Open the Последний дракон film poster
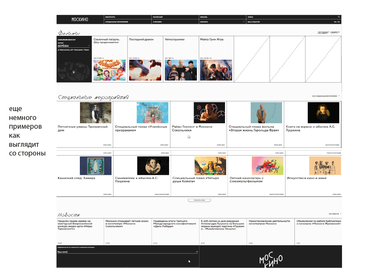Viewport: 385px width, 272px height. [145, 70]
